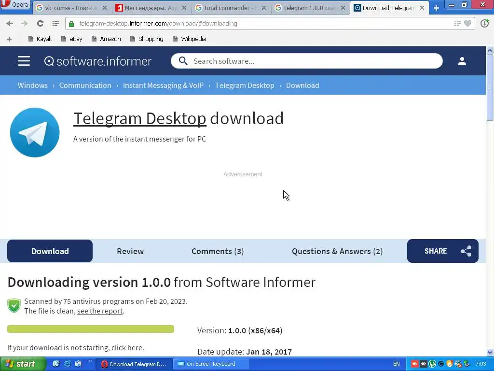Screen dimensions: 494x371
Task: Go forward with the browser forward arrow
Action: (x=24, y=23)
